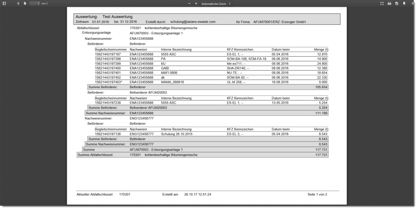The width and height of the screenshot is (417, 209).
Task: Click license plate 'ES-EL 3; --'
Action: 235,134
